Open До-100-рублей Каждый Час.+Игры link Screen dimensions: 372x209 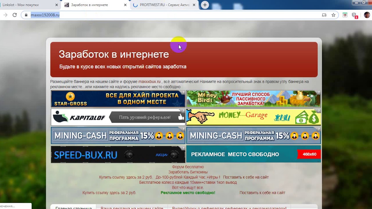[x=188, y=177]
